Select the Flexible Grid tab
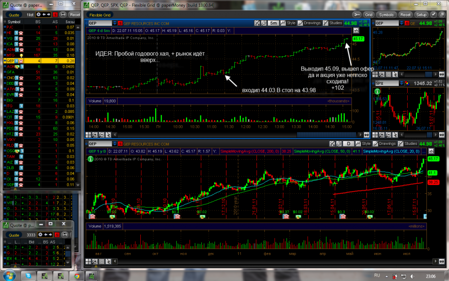The image size is (449, 281). 99,15
